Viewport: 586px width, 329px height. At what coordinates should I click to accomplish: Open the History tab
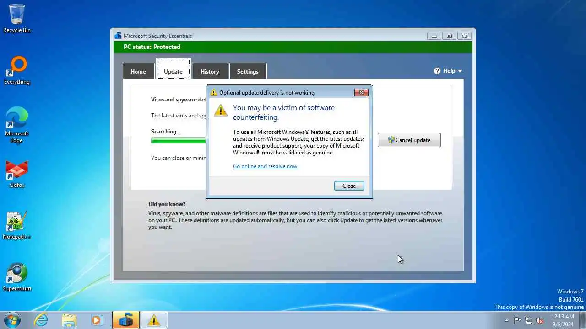click(x=210, y=71)
